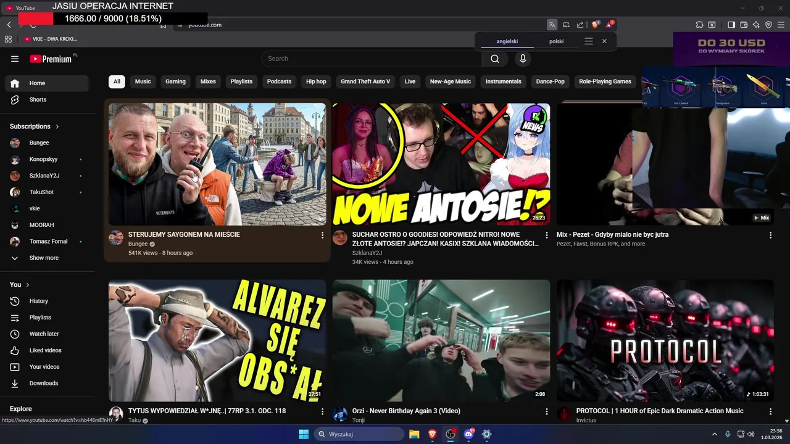Open the NOWE ANTOSIE video thumbnail
This screenshot has width=790, height=444.
441,164
